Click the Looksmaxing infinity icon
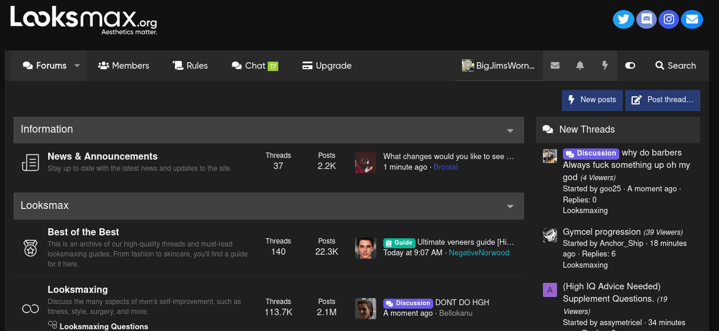719x331 pixels. [31, 309]
